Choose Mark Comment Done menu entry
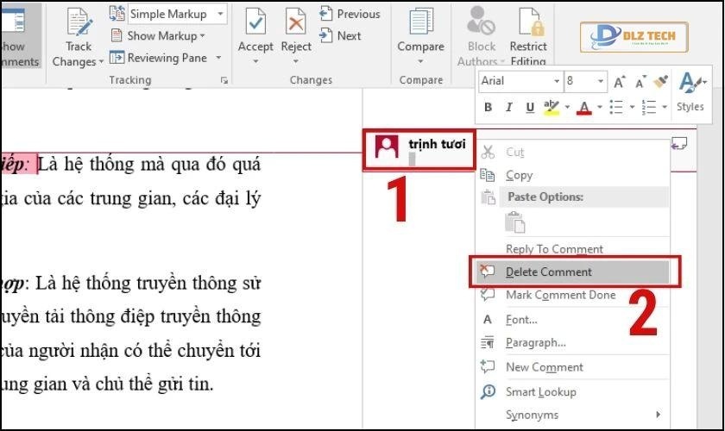Screen dimensions: 725x431 tap(560, 295)
